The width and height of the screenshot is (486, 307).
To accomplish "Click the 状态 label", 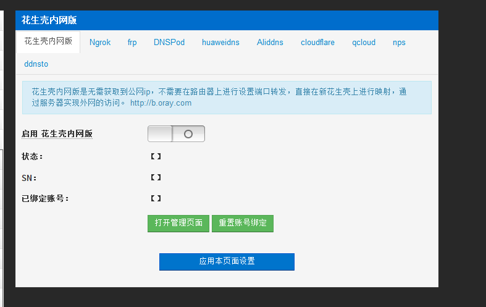I will tap(32, 157).
